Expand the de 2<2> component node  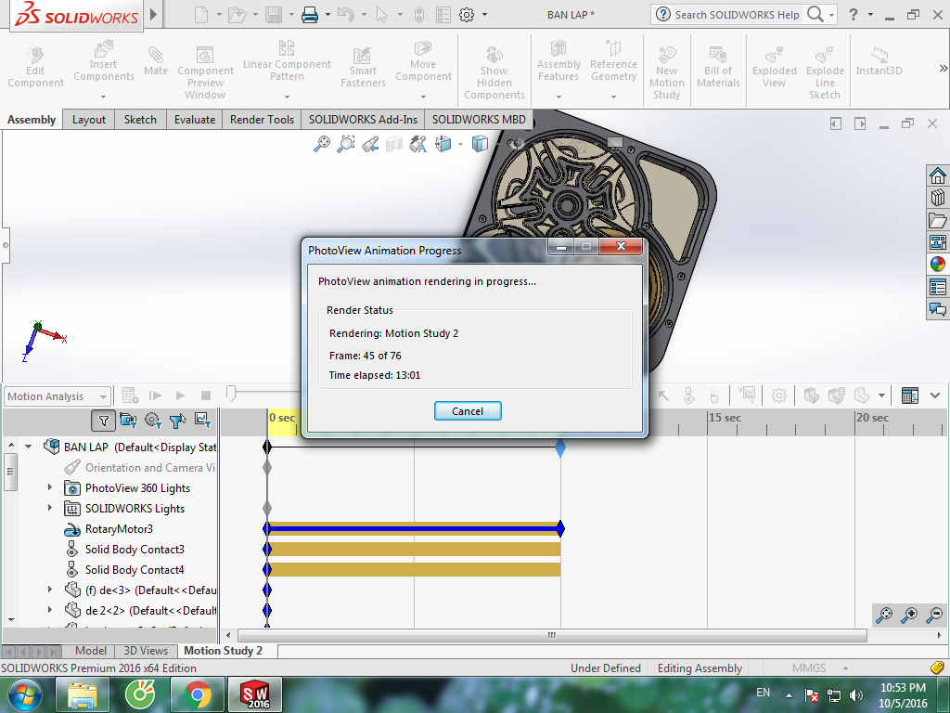coord(50,609)
